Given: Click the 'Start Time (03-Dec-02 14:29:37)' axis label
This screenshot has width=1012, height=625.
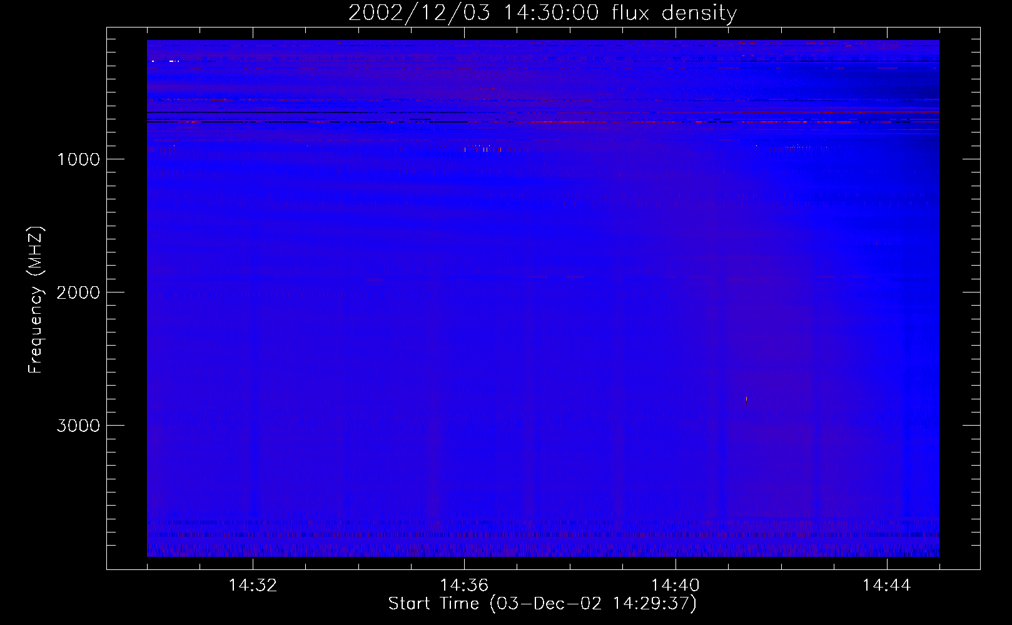Looking at the screenshot, I should click(x=542, y=604).
